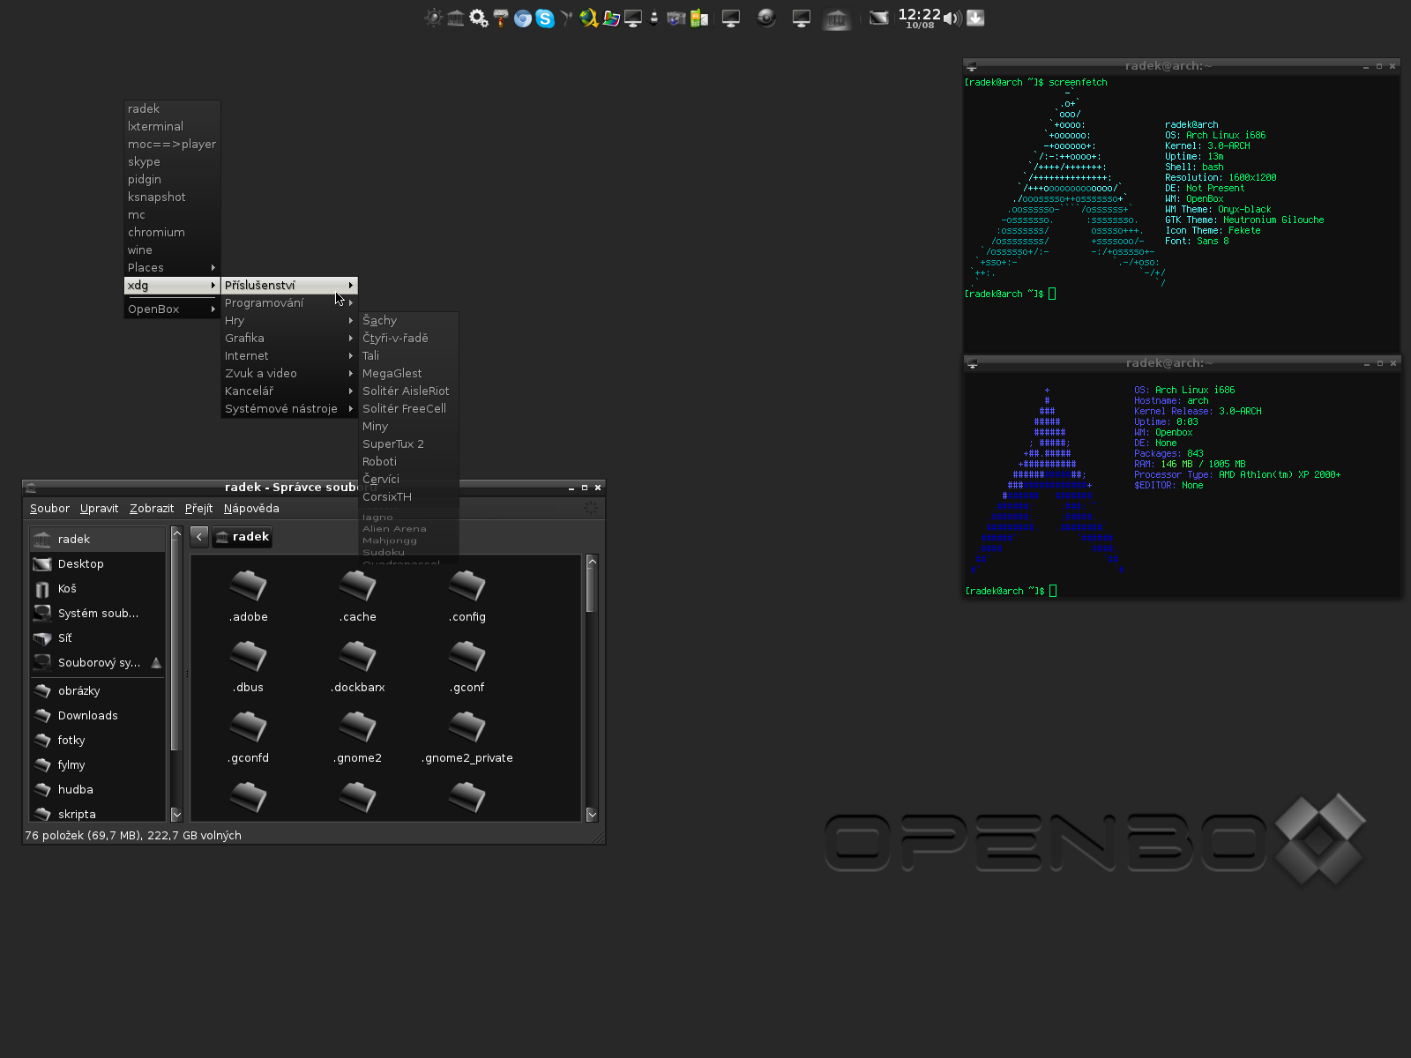Launch SuperTux 2 from games menu
Viewport: 1411px width, 1058px height.
click(409, 444)
